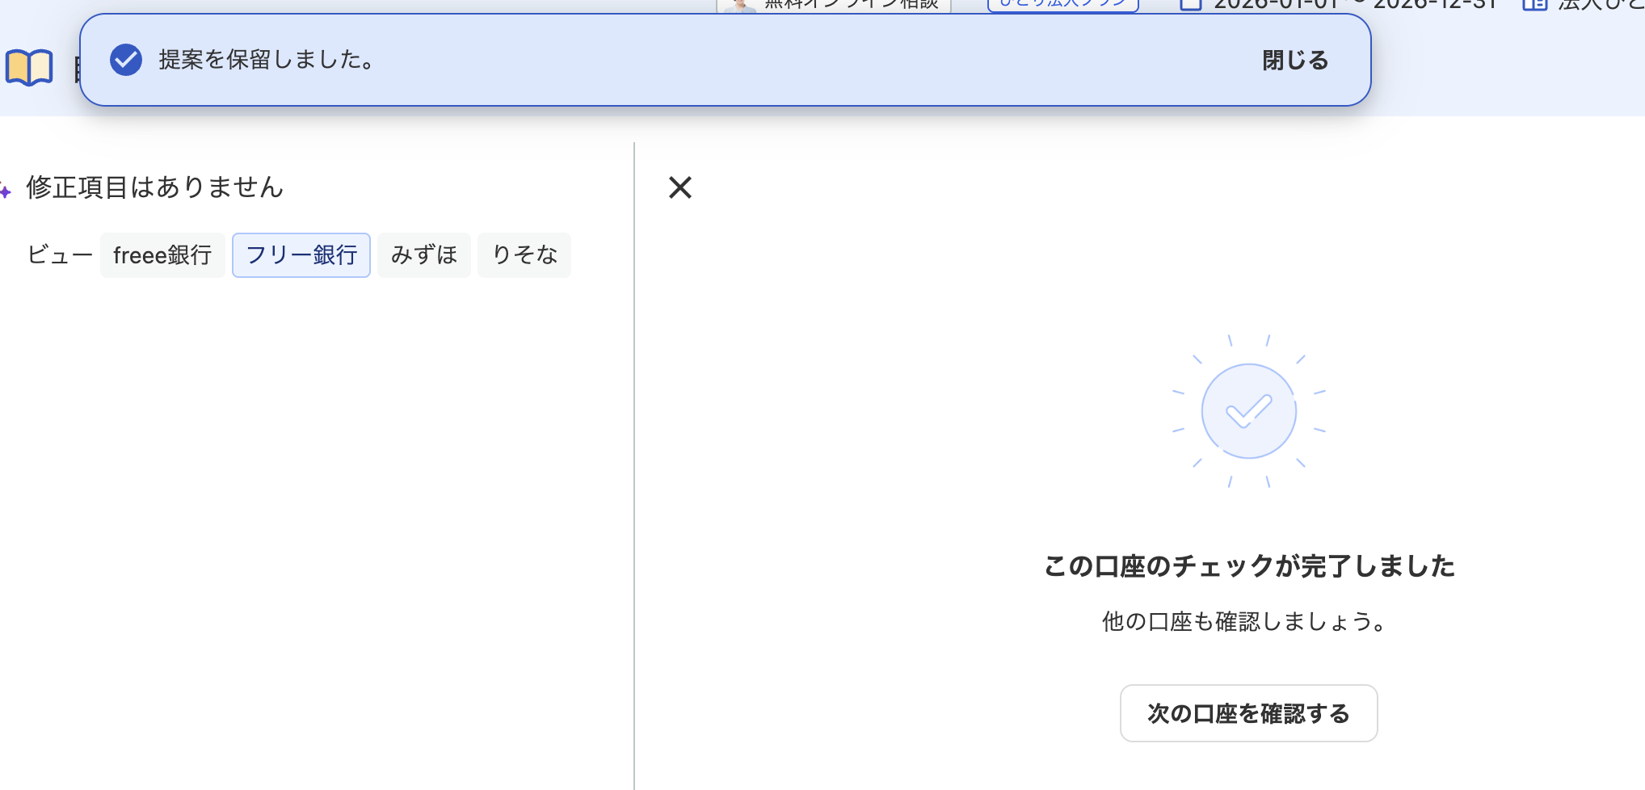This screenshot has width=1645, height=790.
Task: Click the blue checkmark icon in the notification
Action: tap(126, 60)
